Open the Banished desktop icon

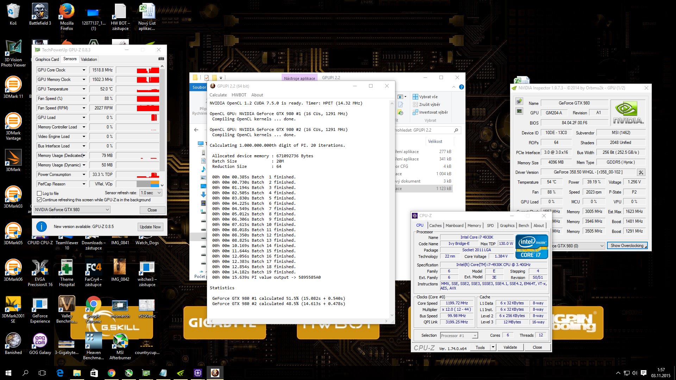pos(13,343)
